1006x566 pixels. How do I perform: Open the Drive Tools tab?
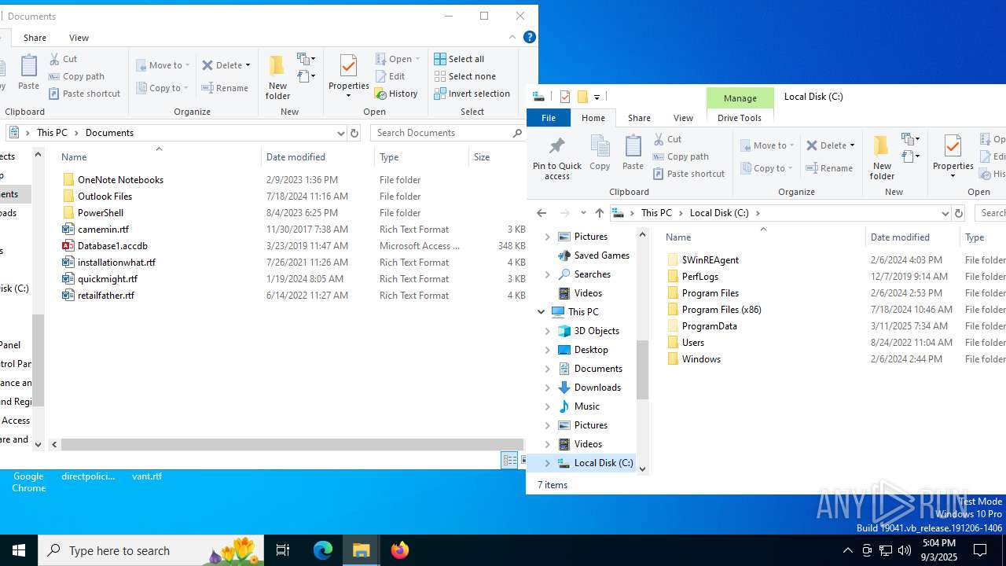tap(740, 118)
